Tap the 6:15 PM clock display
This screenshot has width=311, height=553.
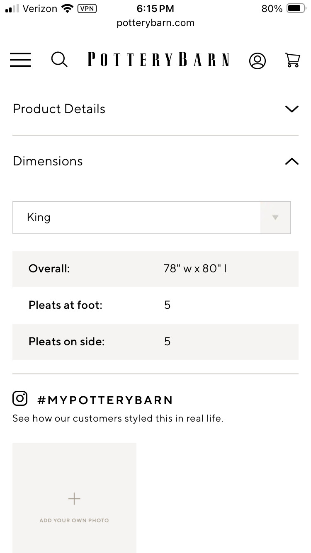(x=155, y=8)
